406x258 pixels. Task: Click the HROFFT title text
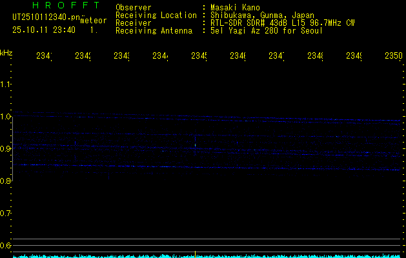(x=65, y=6)
